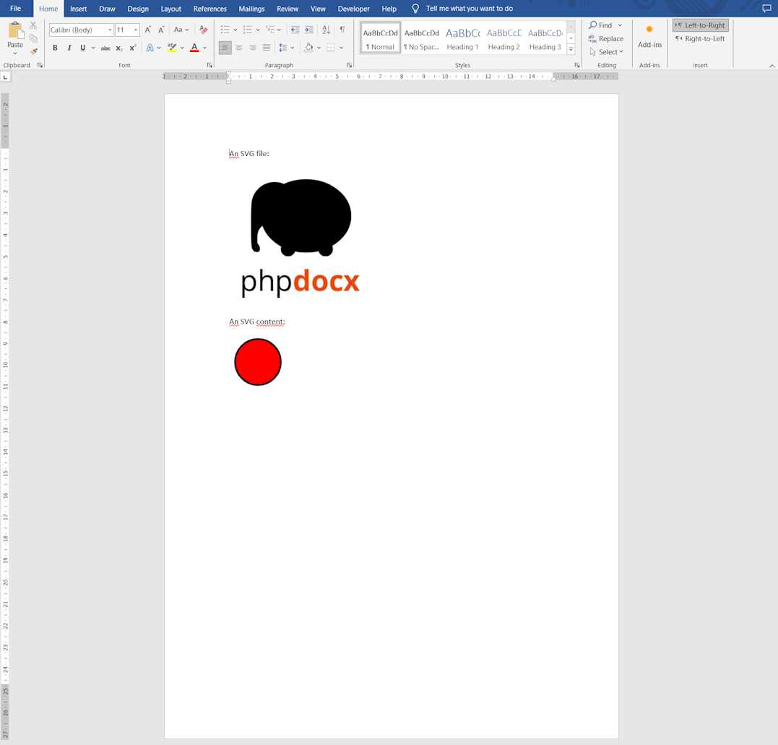Increase paragraph indent
The width and height of the screenshot is (778, 745).
tap(308, 30)
